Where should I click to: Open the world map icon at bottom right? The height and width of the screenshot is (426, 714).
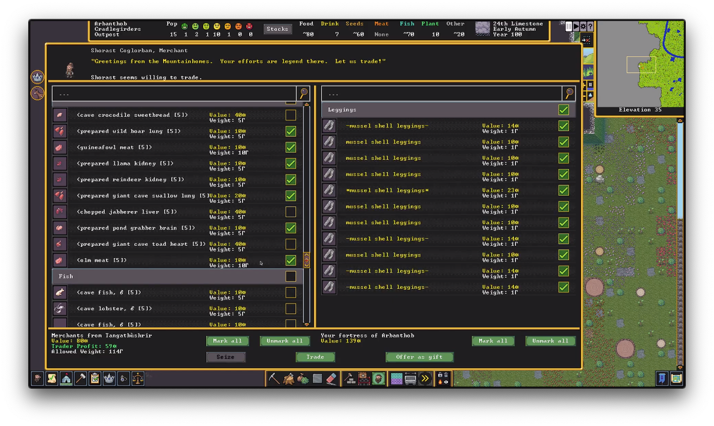pyautogui.click(x=677, y=378)
